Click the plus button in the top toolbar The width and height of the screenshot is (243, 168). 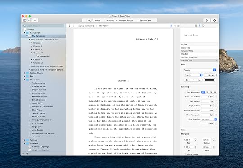[x=35, y=20]
